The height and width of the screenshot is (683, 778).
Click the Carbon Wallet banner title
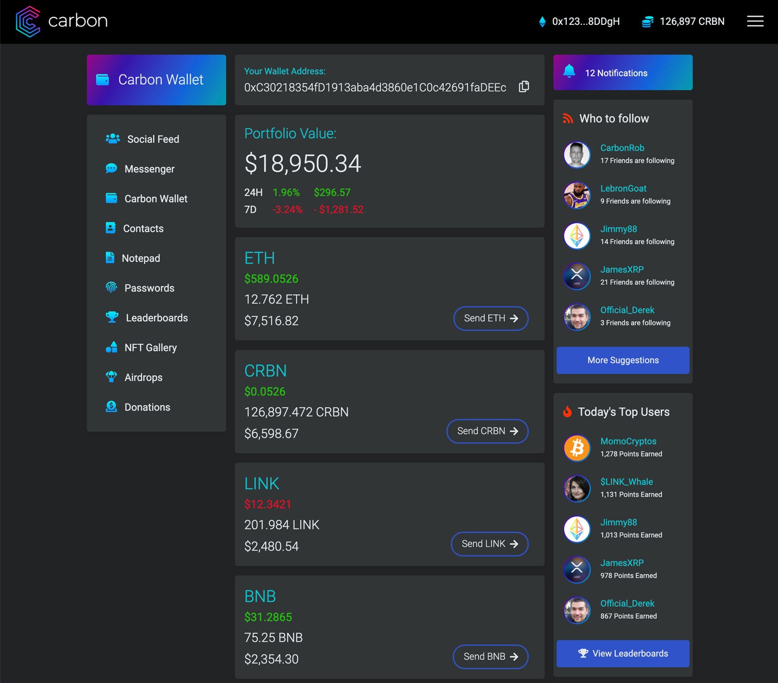pyautogui.click(x=161, y=79)
